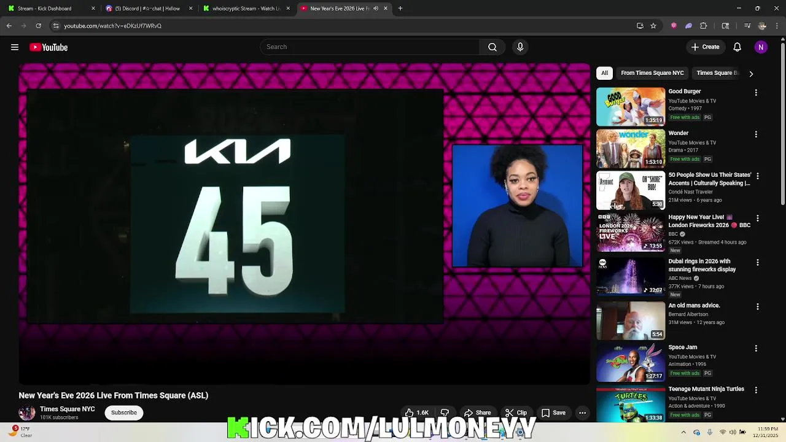Open the Extensions puzzle piece menu
The height and width of the screenshot is (442, 786).
pyautogui.click(x=704, y=26)
